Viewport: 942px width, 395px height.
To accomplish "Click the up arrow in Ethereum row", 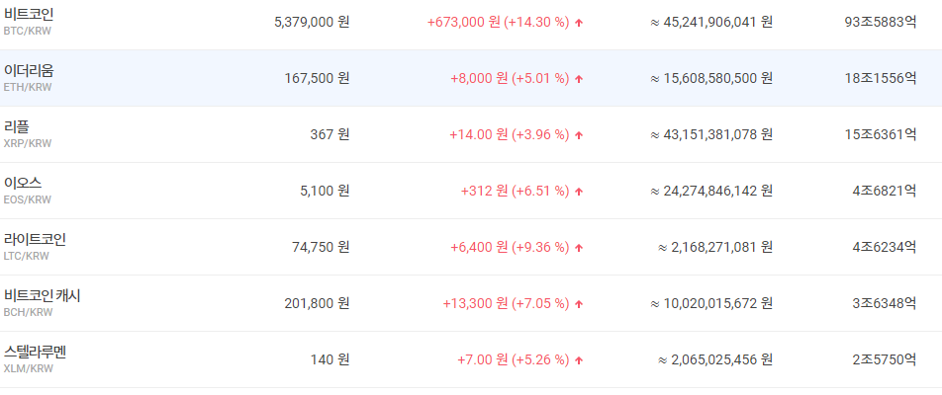I will coord(579,78).
